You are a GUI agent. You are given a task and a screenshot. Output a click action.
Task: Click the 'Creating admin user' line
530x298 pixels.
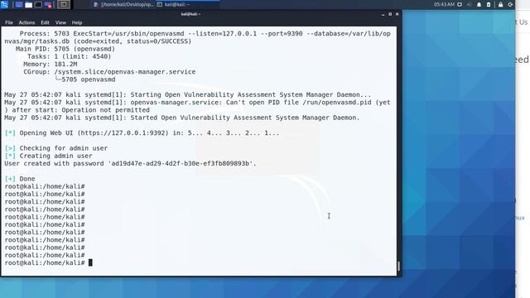tap(48, 156)
